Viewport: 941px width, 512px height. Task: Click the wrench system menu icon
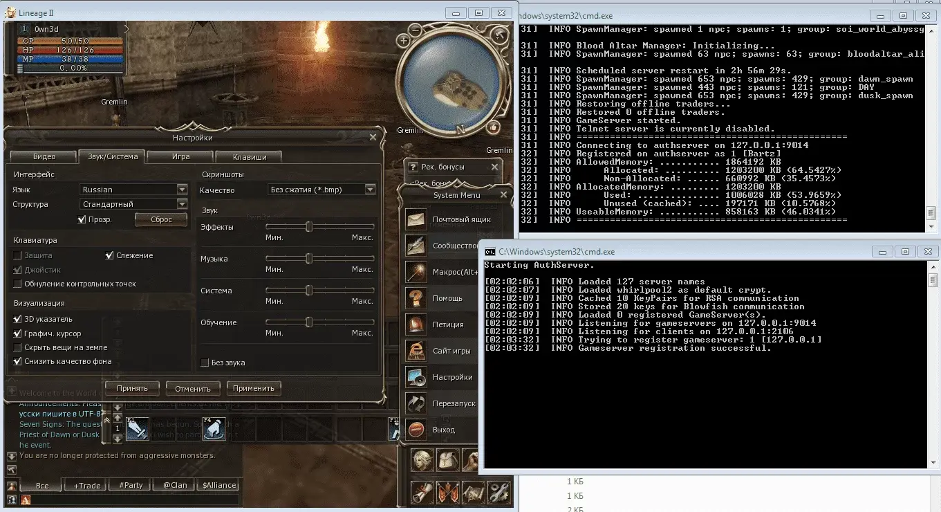click(499, 491)
